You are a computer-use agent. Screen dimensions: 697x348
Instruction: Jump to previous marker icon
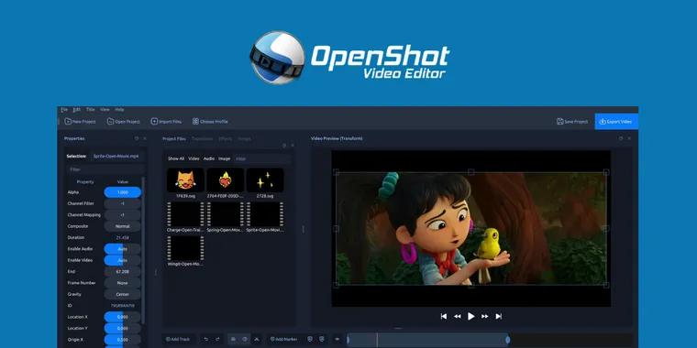coord(310,339)
